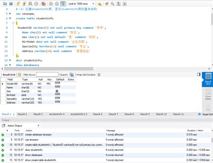The image size is (213, 163).
Task: Toggle Wrap Cell Content icon
Action: [x=99, y=75]
